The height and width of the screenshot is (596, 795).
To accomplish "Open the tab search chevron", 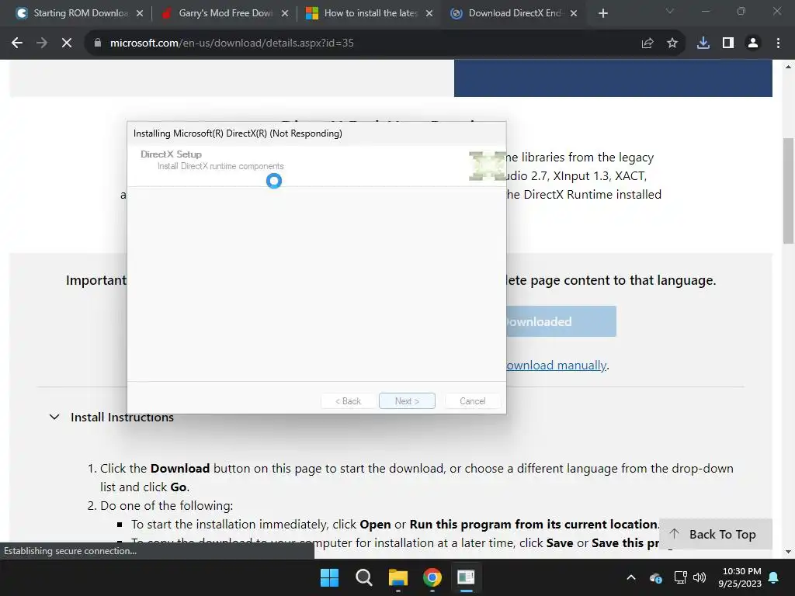I will point(670,11).
